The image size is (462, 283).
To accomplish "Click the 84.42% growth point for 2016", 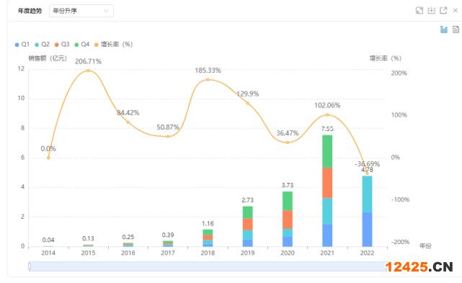I will click(128, 122).
